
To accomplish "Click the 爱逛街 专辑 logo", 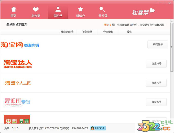I will pos(17,102).
